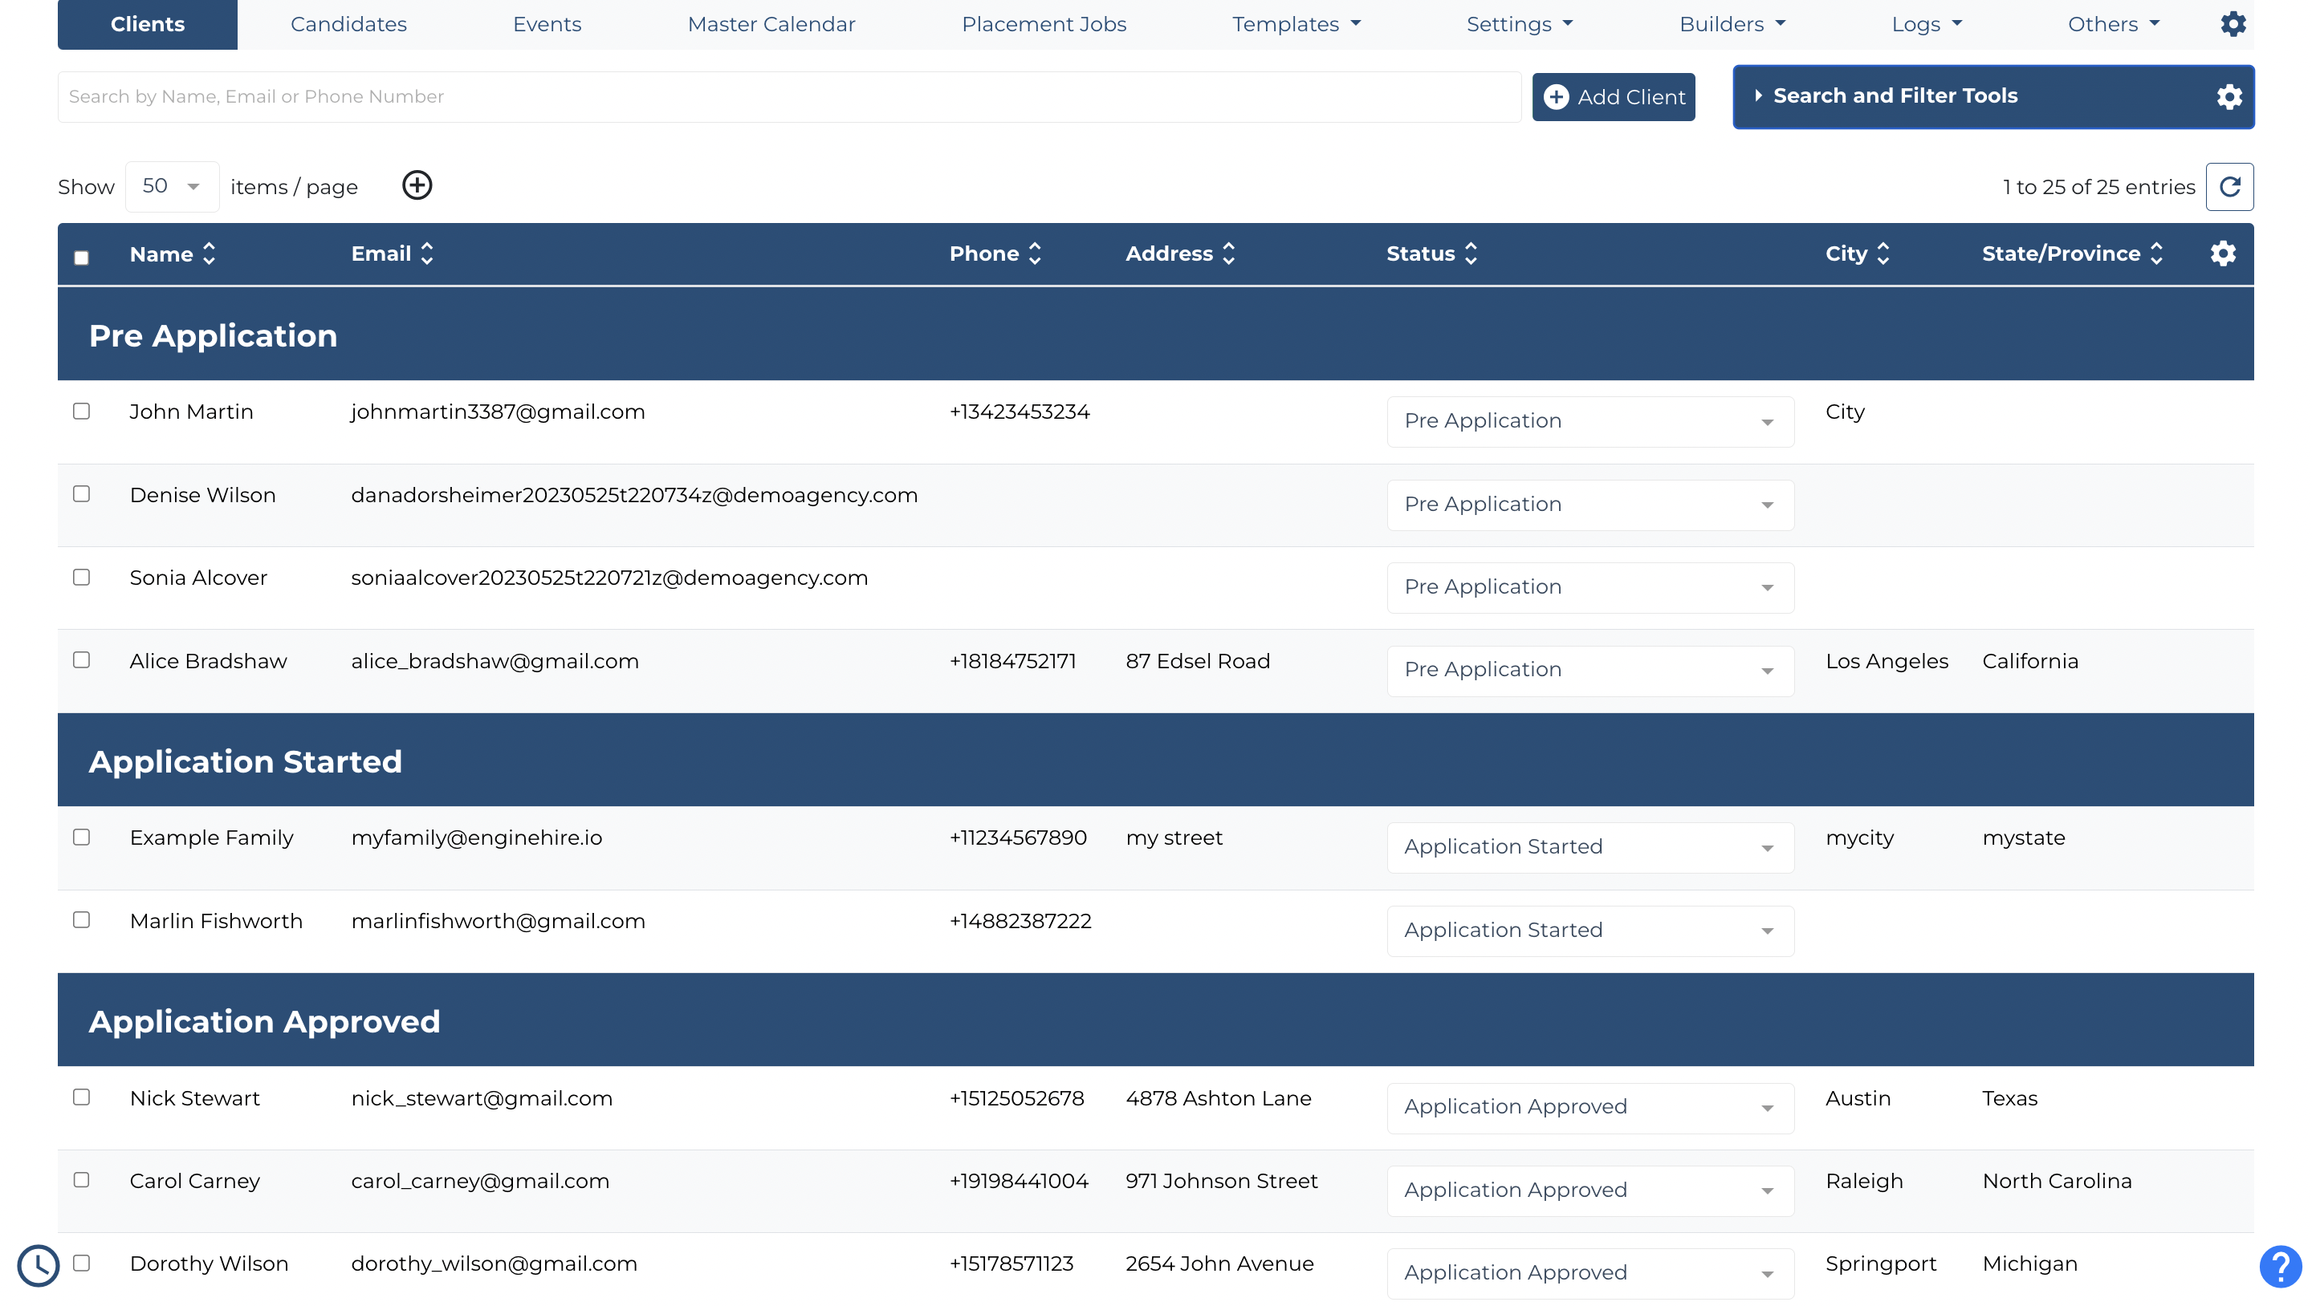Open Marlin Fishworth's status dropdown
Viewport: 2312px width, 1306px height.
tap(1590, 931)
